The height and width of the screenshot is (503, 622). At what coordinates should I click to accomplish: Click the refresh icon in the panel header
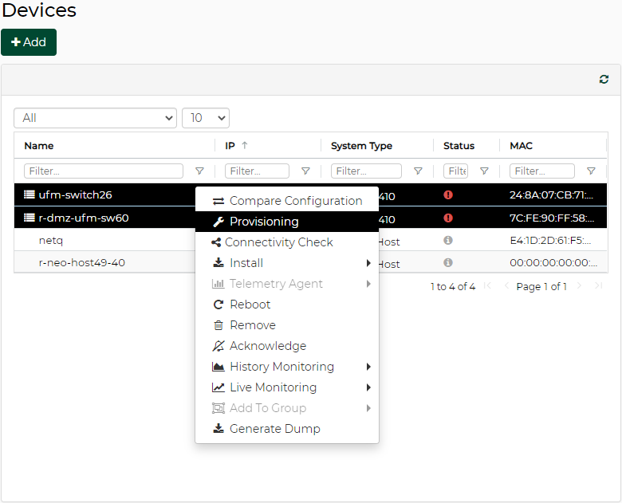click(x=604, y=80)
